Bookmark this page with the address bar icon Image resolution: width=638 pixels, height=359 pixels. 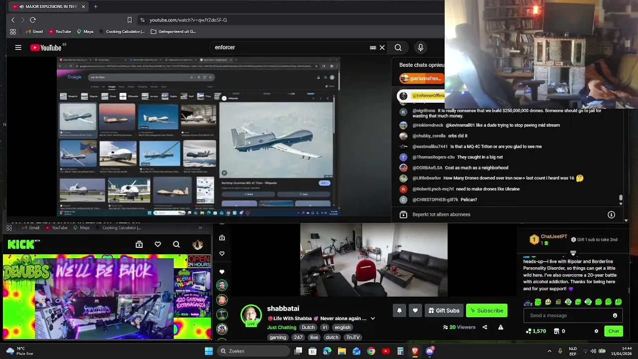130,20
